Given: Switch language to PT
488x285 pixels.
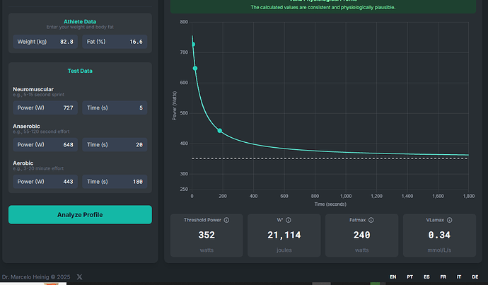Looking at the screenshot, I should tap(409, 277).
